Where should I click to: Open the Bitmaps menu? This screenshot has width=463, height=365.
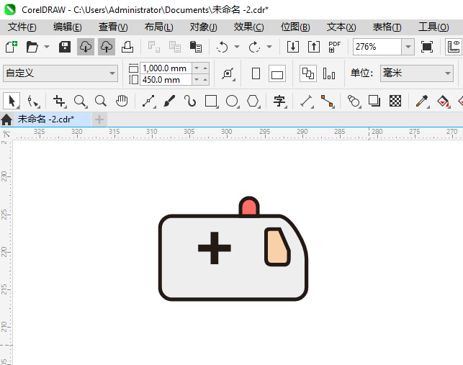coord(295,27)
